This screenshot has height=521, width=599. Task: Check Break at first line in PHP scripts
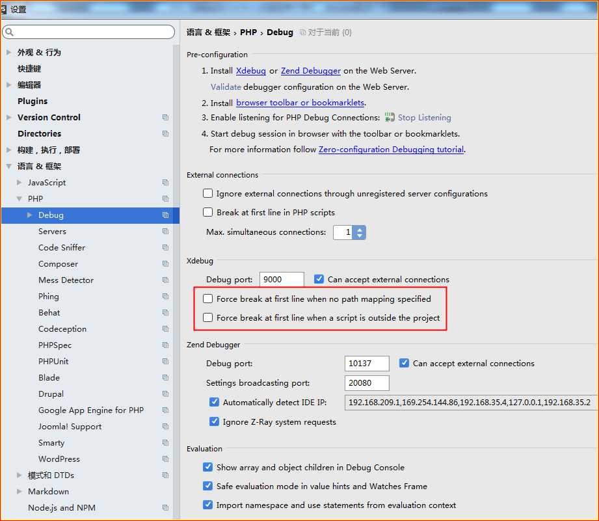pyautogui.click(x=208, y=212)
